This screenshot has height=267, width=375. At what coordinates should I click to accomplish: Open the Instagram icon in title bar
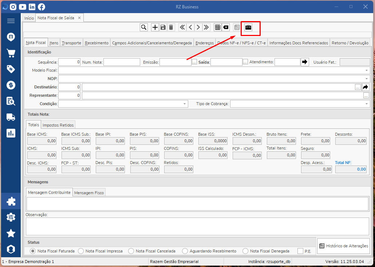[13, 7]
